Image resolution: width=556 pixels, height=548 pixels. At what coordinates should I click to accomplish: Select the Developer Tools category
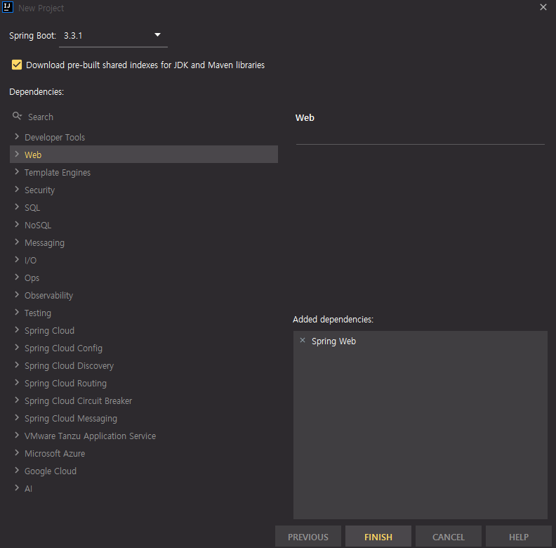(x=55, y=138)
